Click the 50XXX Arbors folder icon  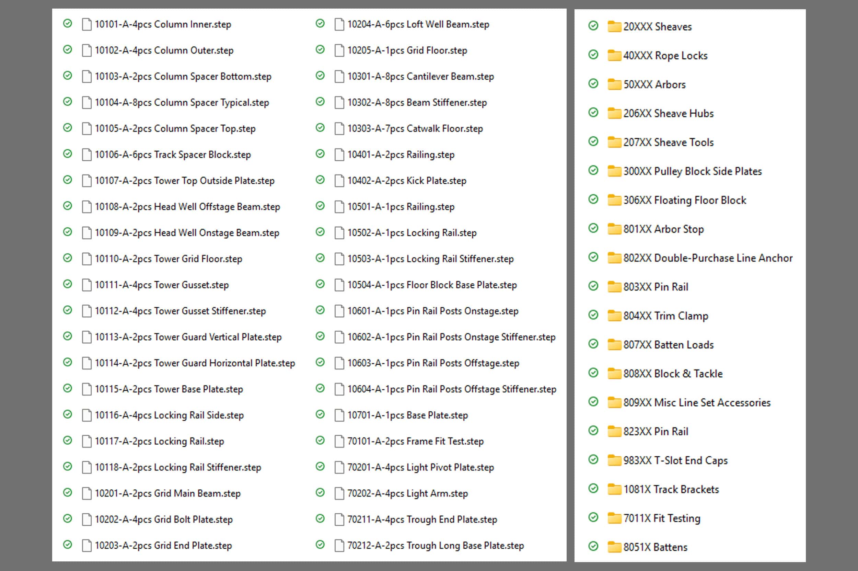point(614,84)
